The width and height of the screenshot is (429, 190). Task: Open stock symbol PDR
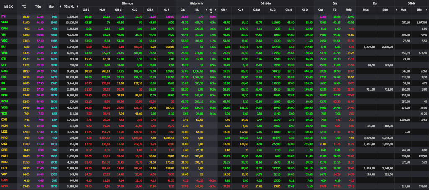[4, 95]
